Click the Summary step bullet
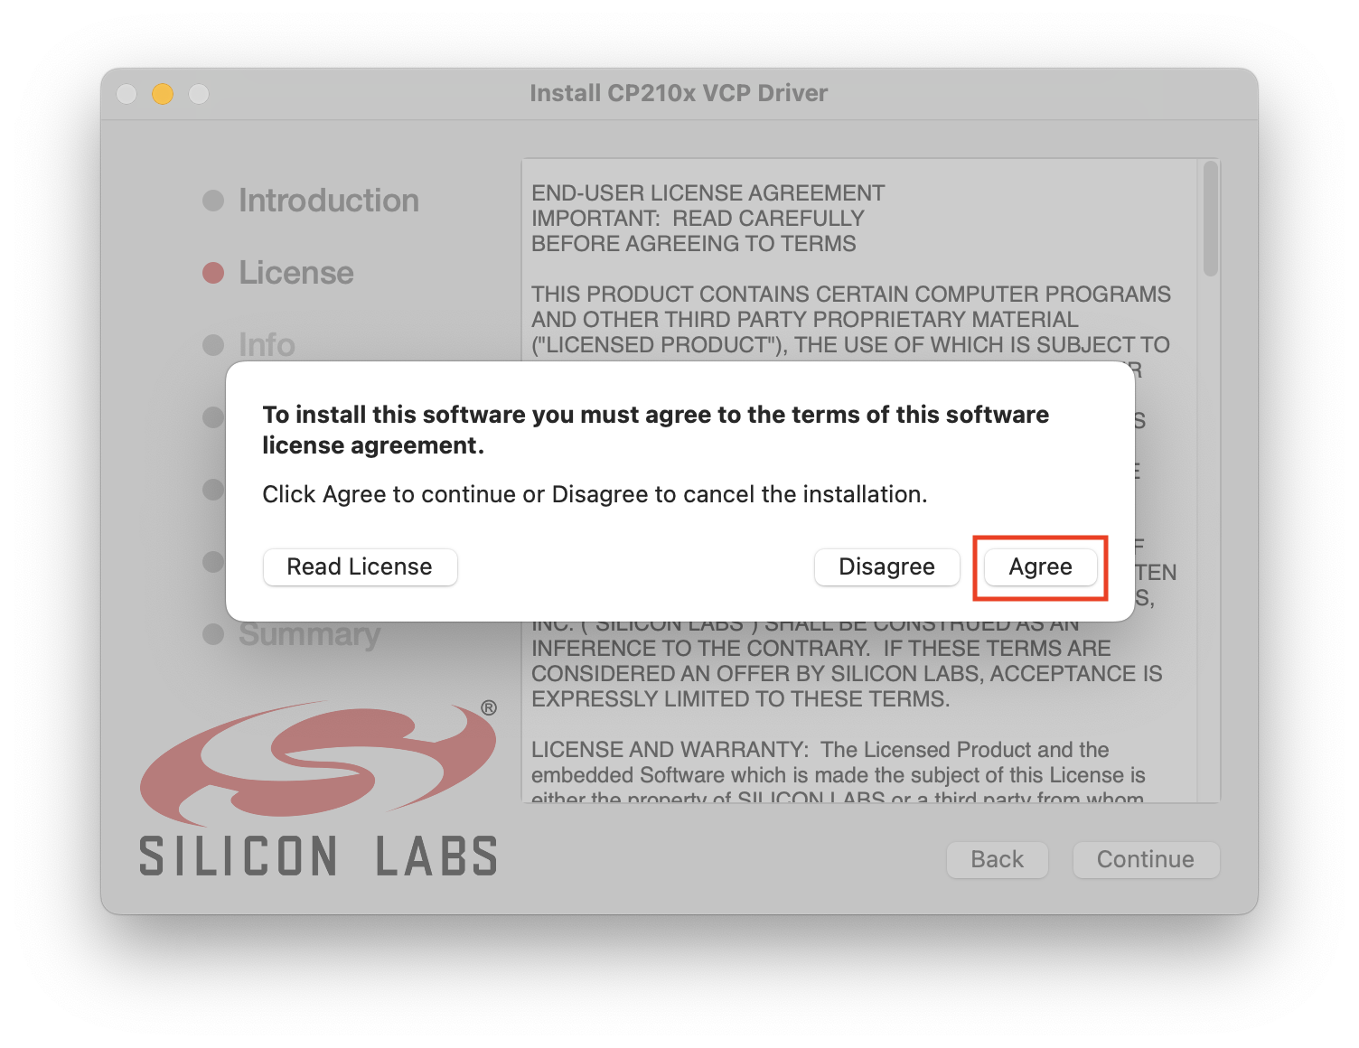This screenshot has width=1359, height=1048. (213, 634)
